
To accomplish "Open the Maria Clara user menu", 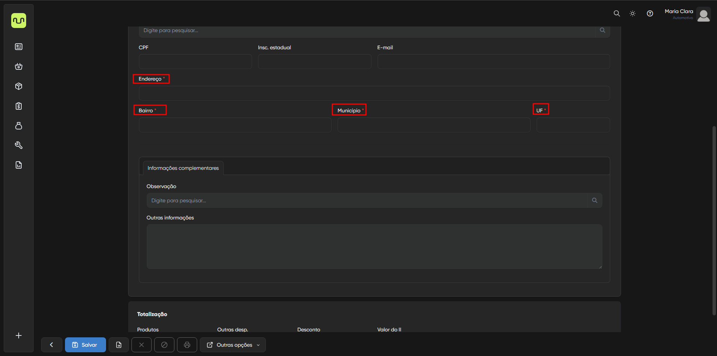I will click(687, 14).
